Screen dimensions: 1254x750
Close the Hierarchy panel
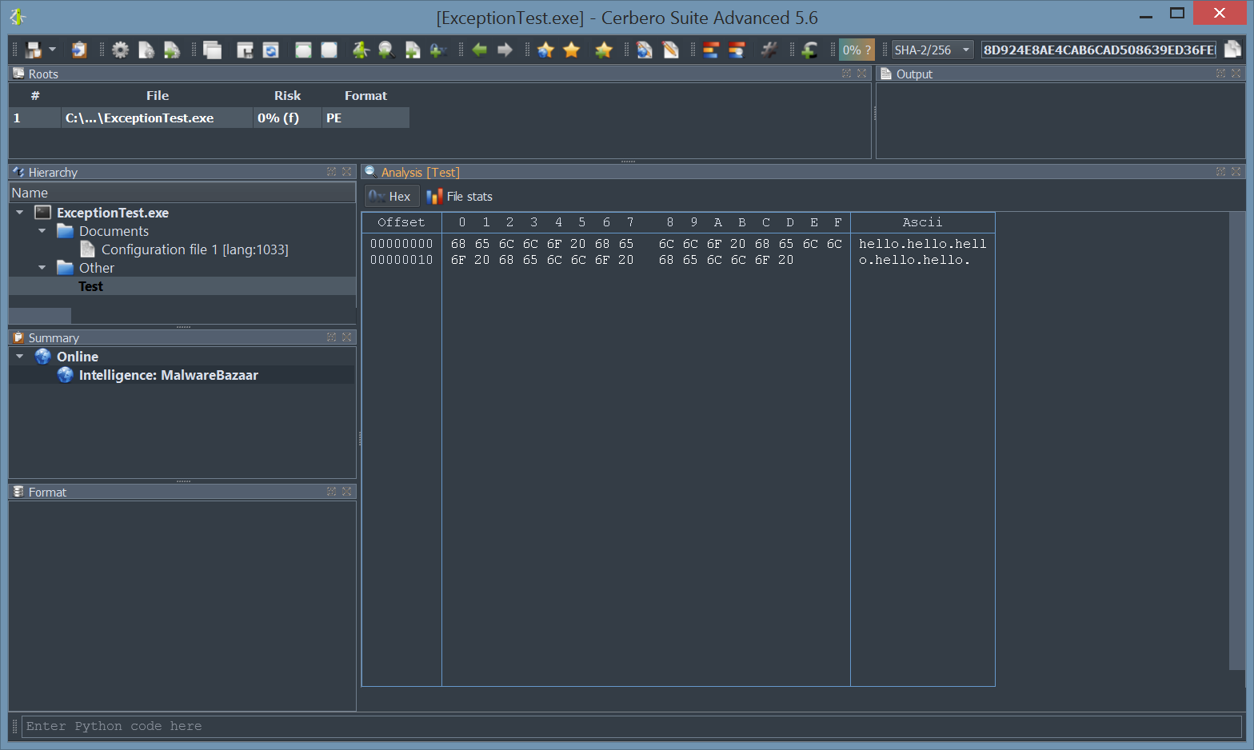(347, 171)
